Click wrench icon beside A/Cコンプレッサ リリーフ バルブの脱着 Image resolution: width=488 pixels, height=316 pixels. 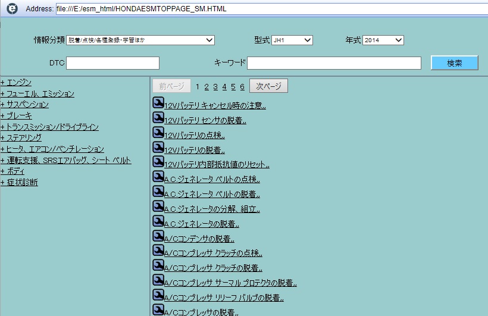[158, 295]
